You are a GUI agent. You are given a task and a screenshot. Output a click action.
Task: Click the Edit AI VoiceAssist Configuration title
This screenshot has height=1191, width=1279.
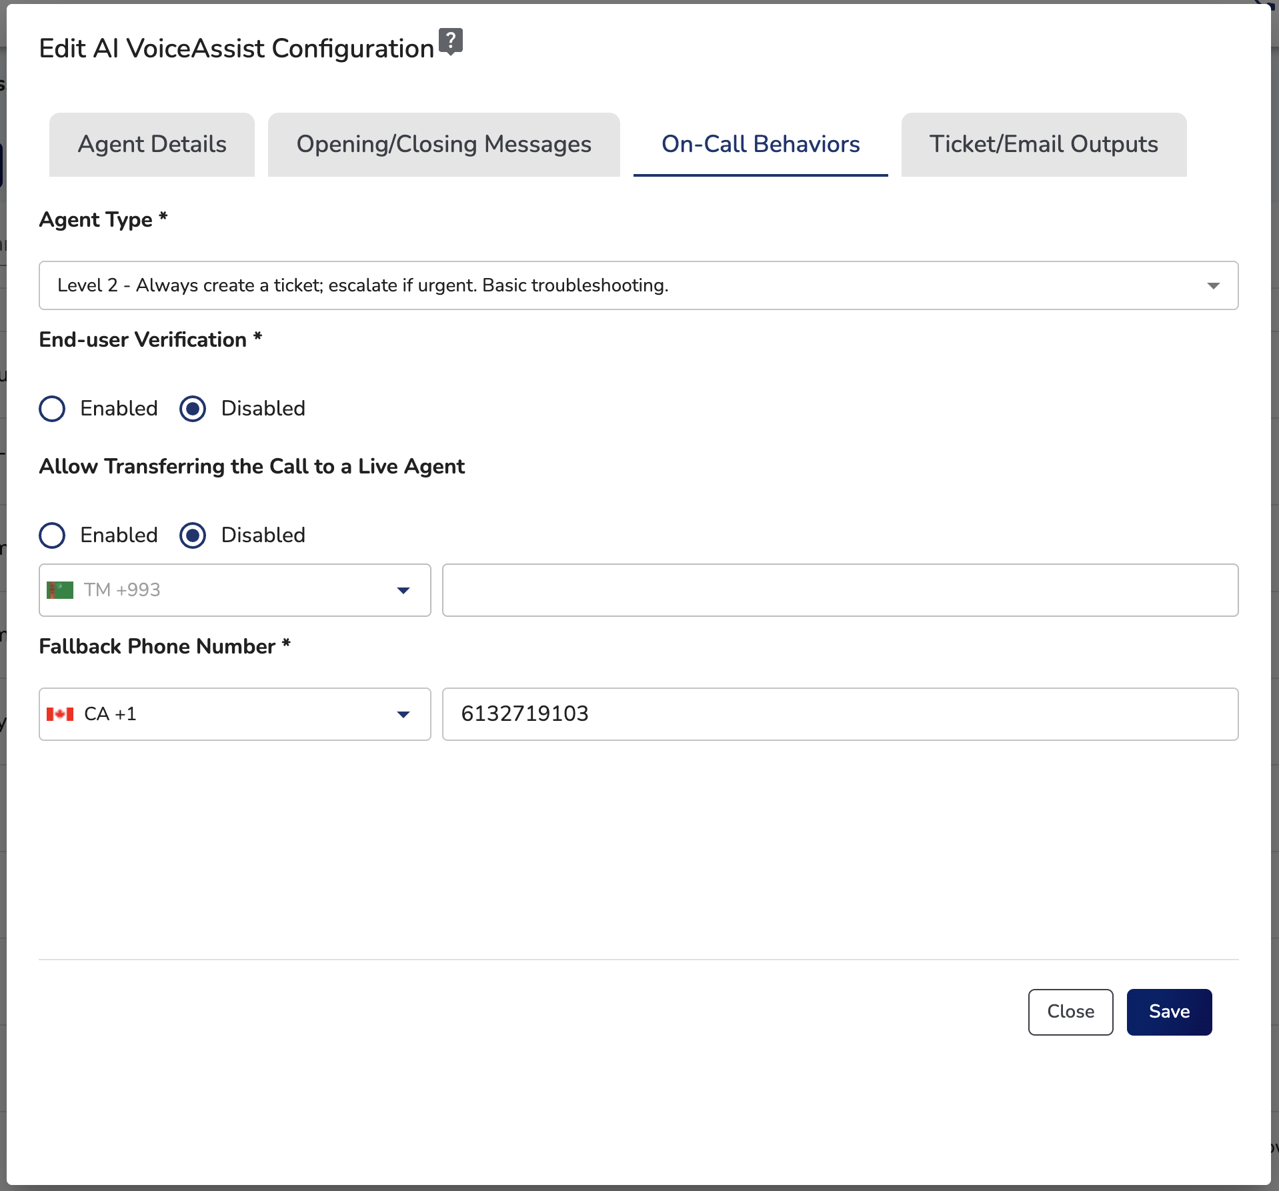[x=237, y=49]
